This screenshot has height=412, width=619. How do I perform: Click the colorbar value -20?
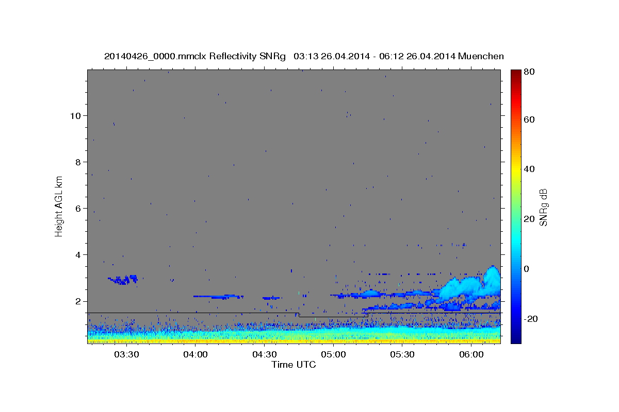tap(532, 319)
